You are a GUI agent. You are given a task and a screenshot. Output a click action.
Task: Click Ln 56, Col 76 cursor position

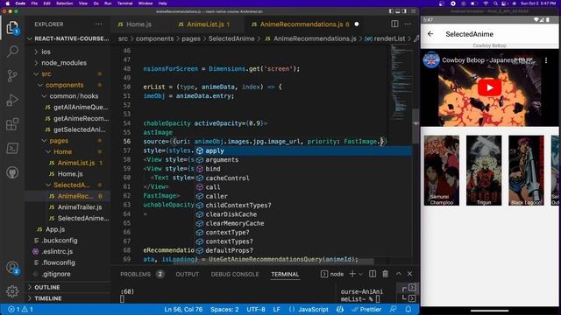[x=183, y=309]
